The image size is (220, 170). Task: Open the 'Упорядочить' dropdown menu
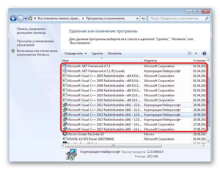coord(75,53)
